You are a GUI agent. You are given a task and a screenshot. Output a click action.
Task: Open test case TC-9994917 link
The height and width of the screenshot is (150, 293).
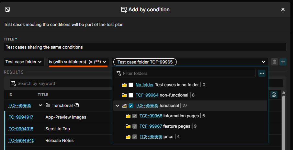point(21,117)
